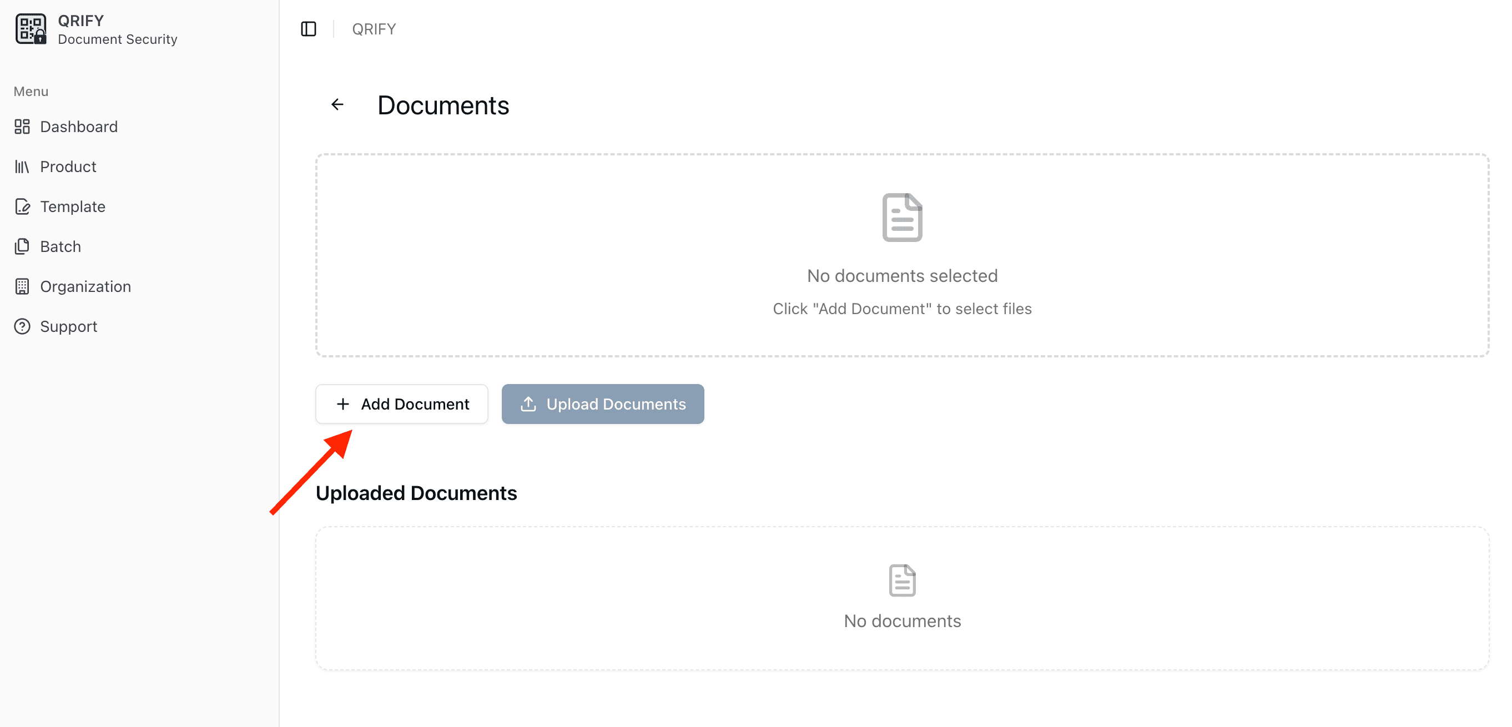The height and width of the screenshot is (727, 1512).
Task: Click the upload arrow icon on Upload Documents
Action: pyautogui.click(x=528, y=403)
